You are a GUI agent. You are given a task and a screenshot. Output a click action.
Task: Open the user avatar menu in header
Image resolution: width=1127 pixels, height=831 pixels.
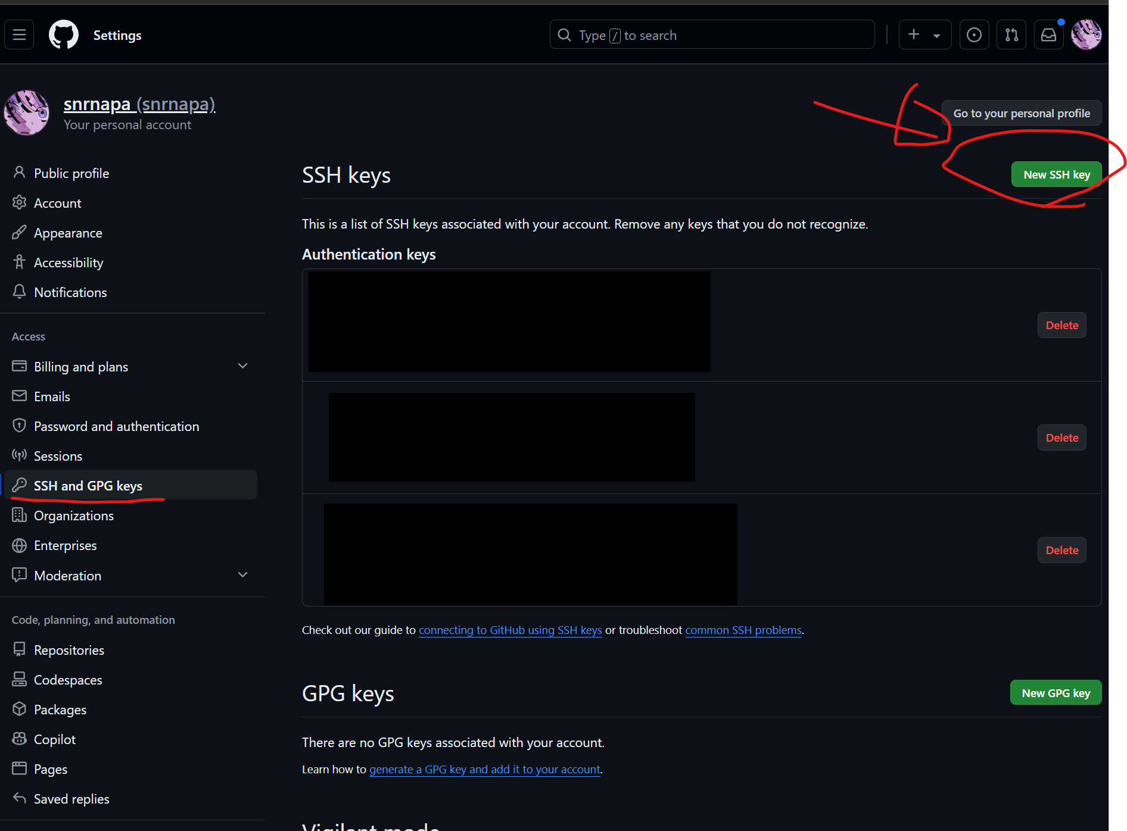(1086, 35)
